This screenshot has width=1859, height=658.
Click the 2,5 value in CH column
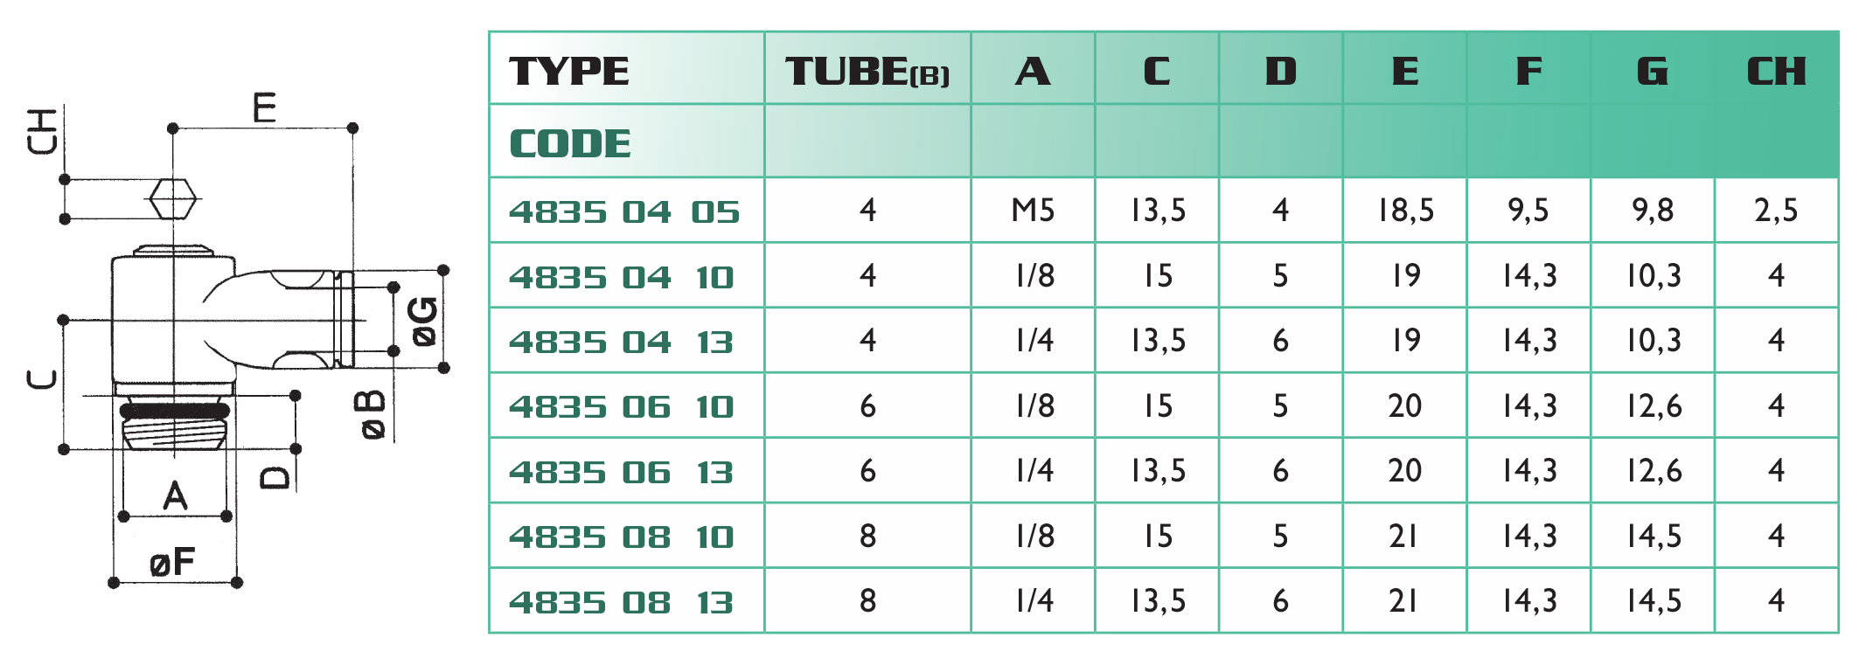[x=1776, y=211]
